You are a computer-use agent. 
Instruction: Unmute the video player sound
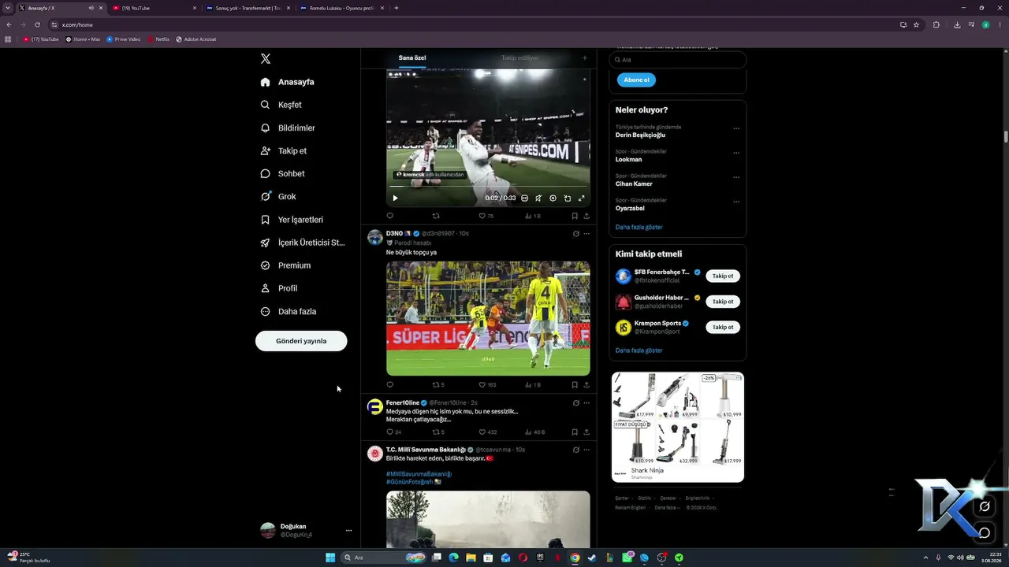pos(538,198)
